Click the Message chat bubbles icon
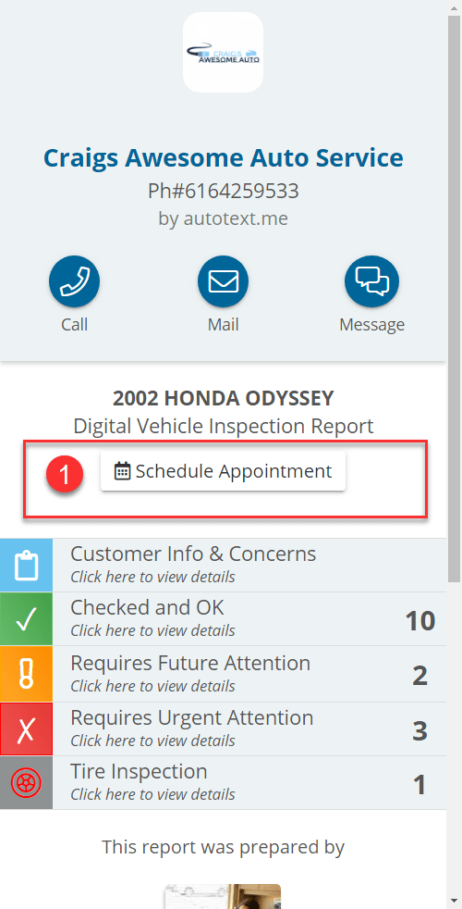The height and width of the screenshot is (909, 462). click(x=371, y=281)
